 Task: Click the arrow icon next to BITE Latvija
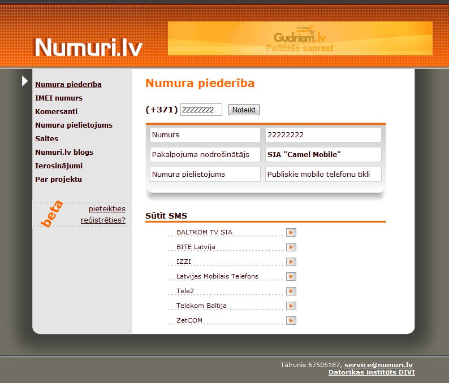click(x=291, y=247)
